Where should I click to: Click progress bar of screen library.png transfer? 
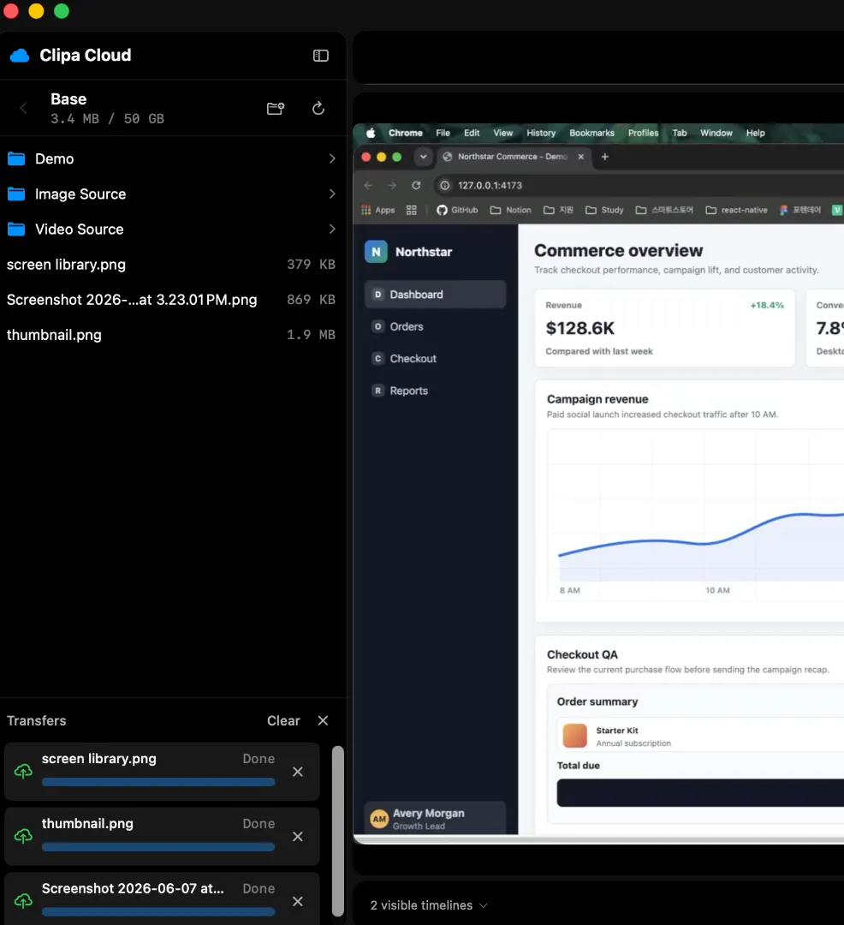[x=158, y=782]
